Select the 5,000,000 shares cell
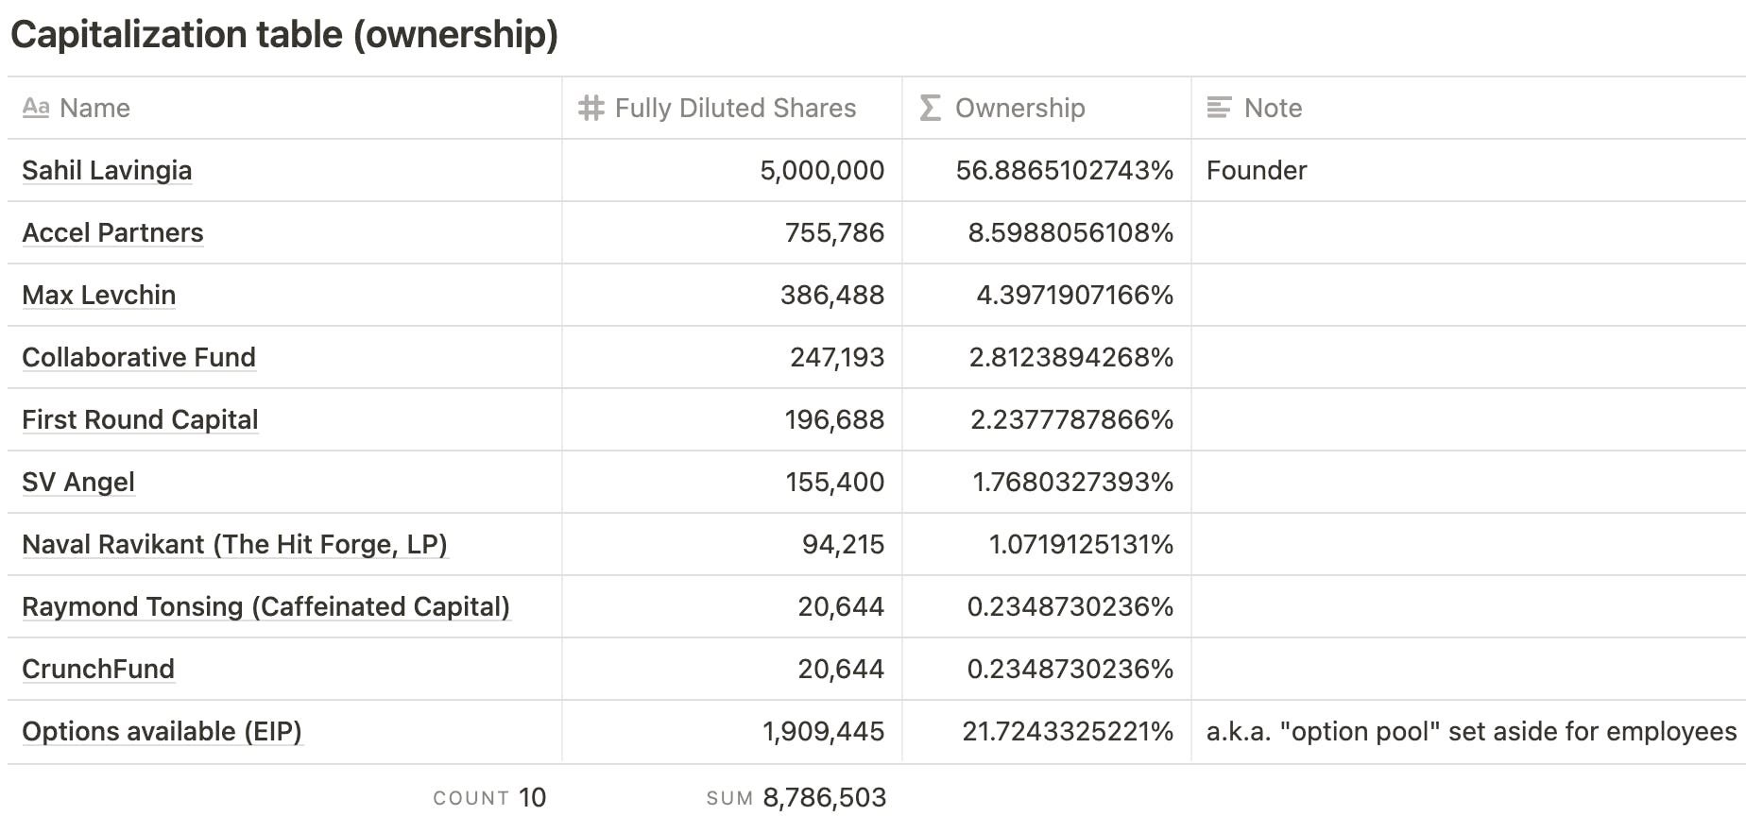This screenshot has height=816, width=1746. [x=732, y=170]
